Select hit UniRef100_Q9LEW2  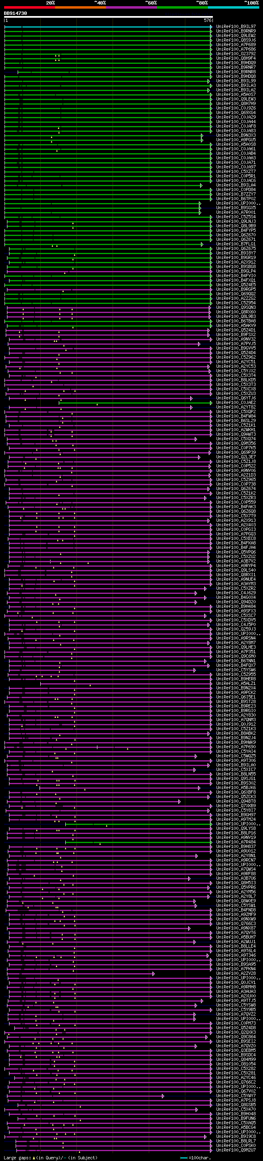tap(236, 35)
